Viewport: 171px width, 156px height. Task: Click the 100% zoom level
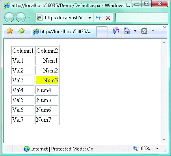[144, 149]
